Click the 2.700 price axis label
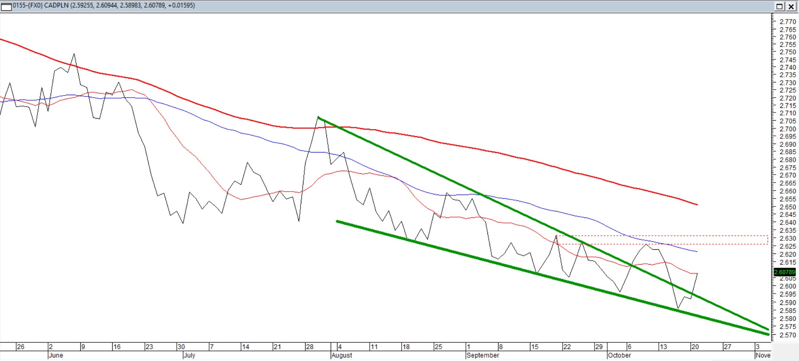Image resolution: width=799 pixels, height=361 pixels. pyautogui.click(x=788, y=129)
